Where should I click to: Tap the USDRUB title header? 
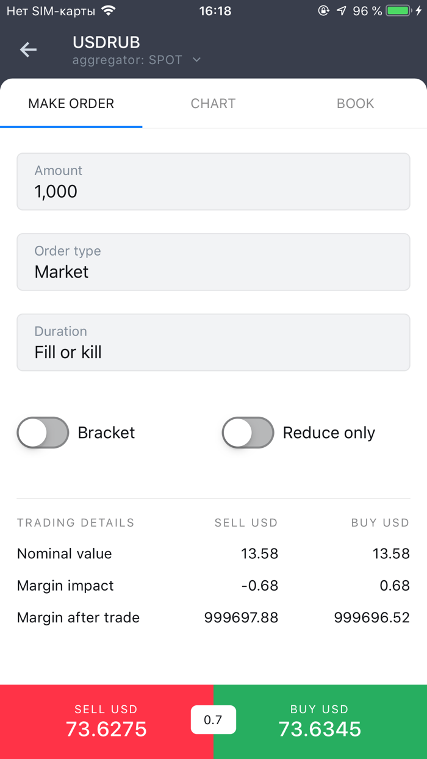[x=106, y=42]
